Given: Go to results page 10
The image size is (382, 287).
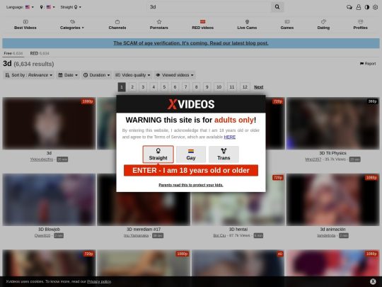Looking at the screenshot, I should pyautogui.click(x=219, y=87).
